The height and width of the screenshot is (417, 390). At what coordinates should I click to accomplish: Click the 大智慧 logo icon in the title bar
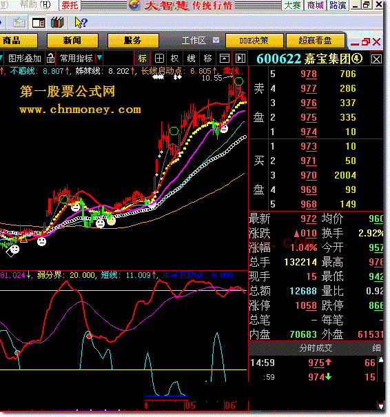point(134,5)
